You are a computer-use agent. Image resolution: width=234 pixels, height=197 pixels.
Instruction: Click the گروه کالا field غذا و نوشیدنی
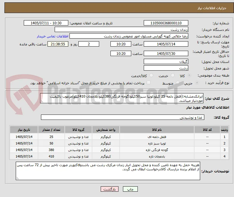tap(123, 117)
